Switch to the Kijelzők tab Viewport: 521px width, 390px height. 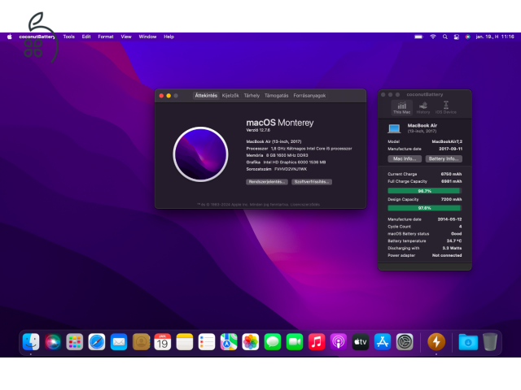[x=230, y=95]
